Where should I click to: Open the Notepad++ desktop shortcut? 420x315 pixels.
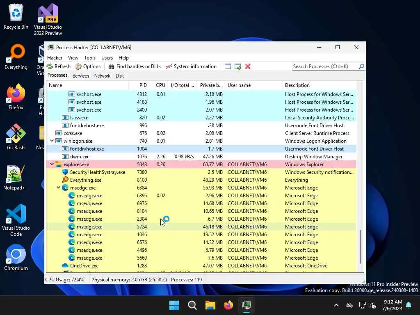pyautogui.click(x=16, y=177)
